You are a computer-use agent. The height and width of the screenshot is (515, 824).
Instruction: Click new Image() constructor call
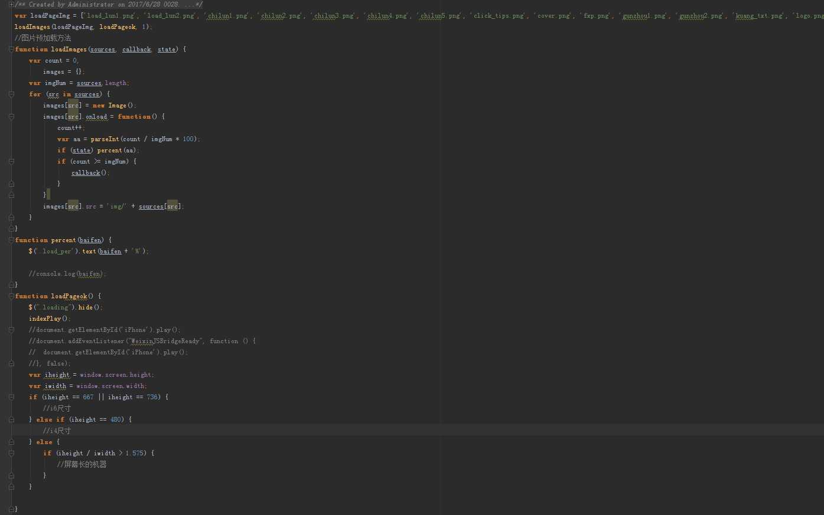[114, 105]
